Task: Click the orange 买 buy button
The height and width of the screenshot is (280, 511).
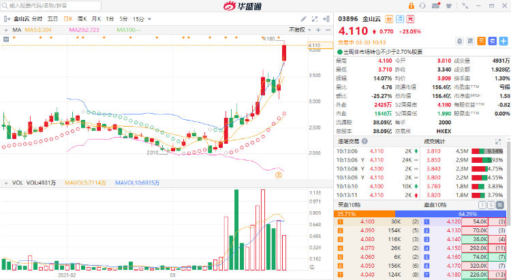Action: (481, 41)
